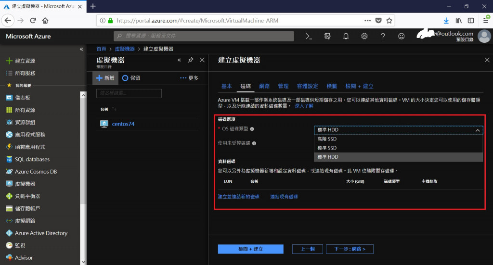Choose 標準 SSD option
The height and width of the screenshot is (265, 493).
pyautogui.click(x=398, y=148)
